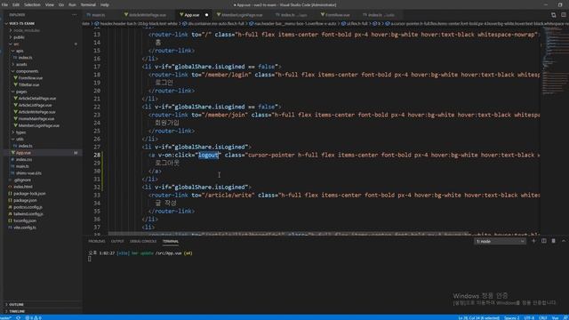This screenshot has width=569, height=320.
Task: Open ArticleWritePage.vue in the explorer
Action: tap(36, 112)
